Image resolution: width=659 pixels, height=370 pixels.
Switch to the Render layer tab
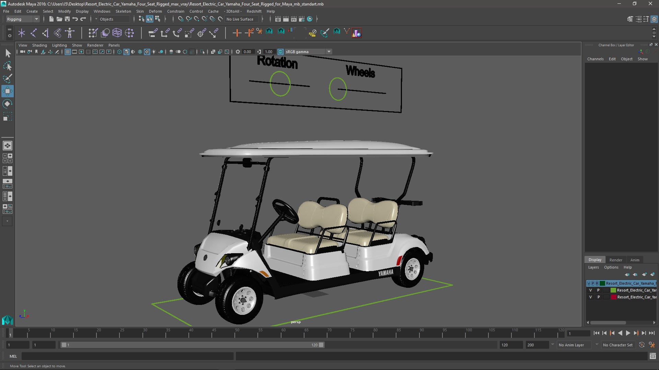[616, 260]
